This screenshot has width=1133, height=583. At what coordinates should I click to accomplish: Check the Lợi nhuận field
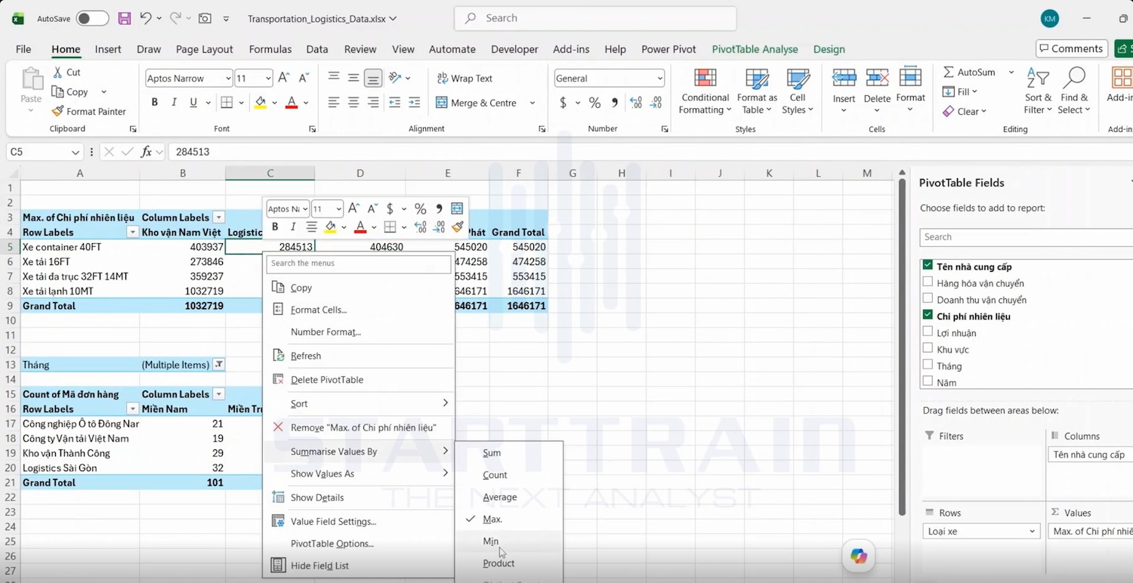(x=928, y=332)
